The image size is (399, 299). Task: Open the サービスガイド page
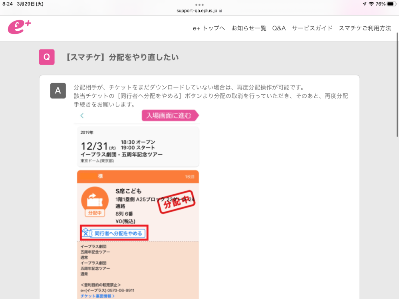point(312,28)
